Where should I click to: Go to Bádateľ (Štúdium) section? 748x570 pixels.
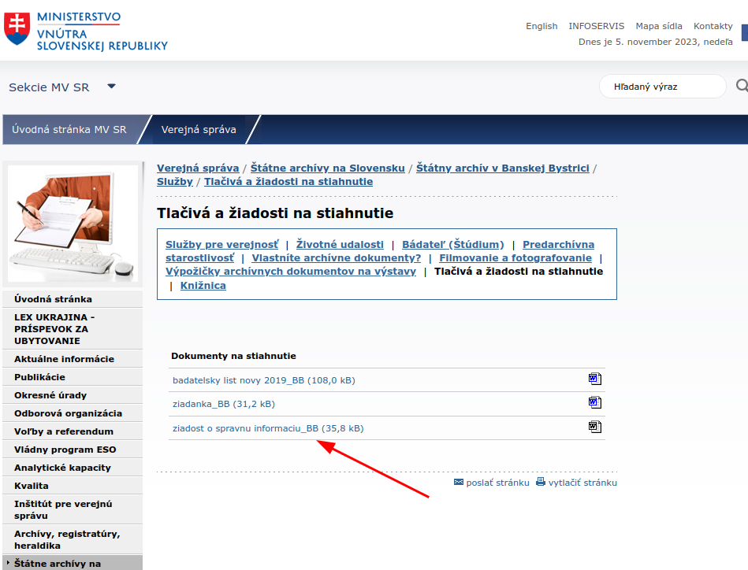[x=452, y=245]
